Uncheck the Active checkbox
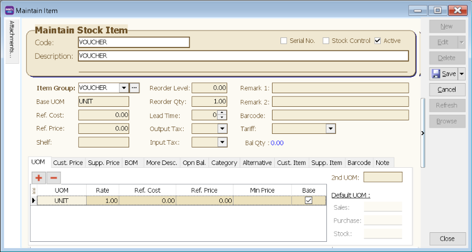The width and height of the screenshot is (472, 252). pyautogui.click(x=378, y=41)
